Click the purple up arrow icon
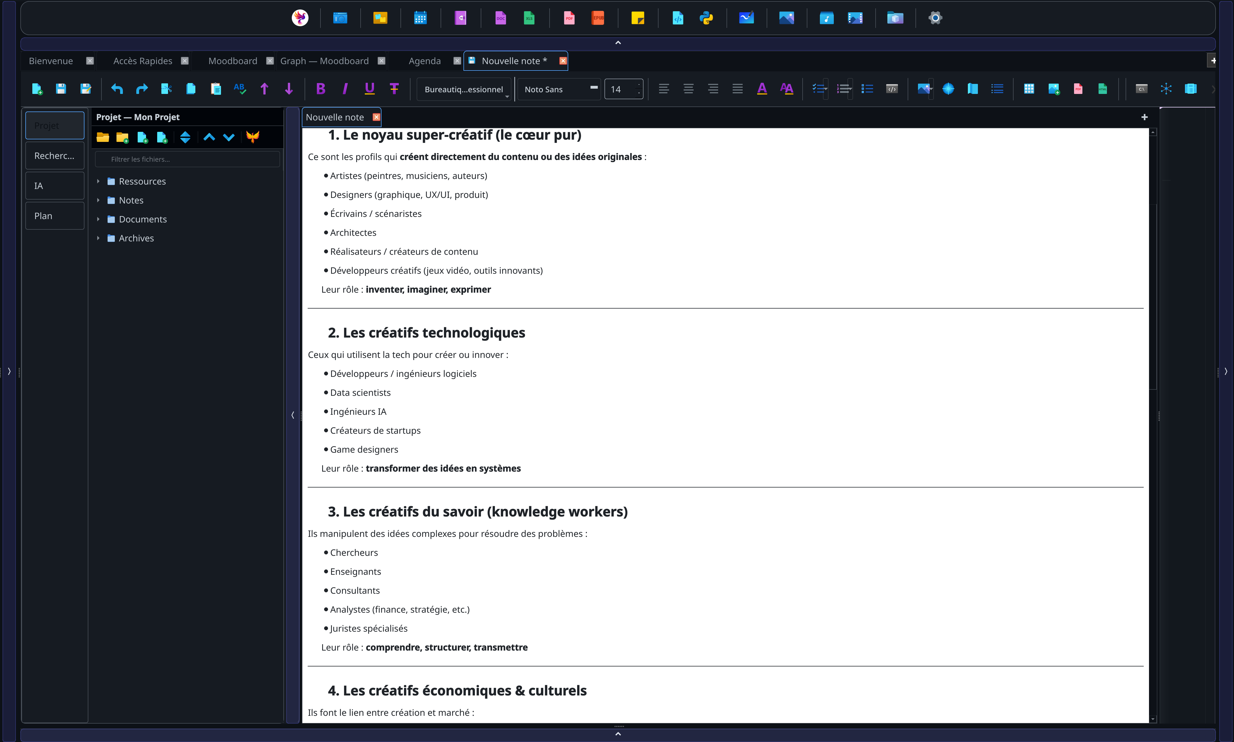This screenshot has width=1234, height=742. pos(264,89)
